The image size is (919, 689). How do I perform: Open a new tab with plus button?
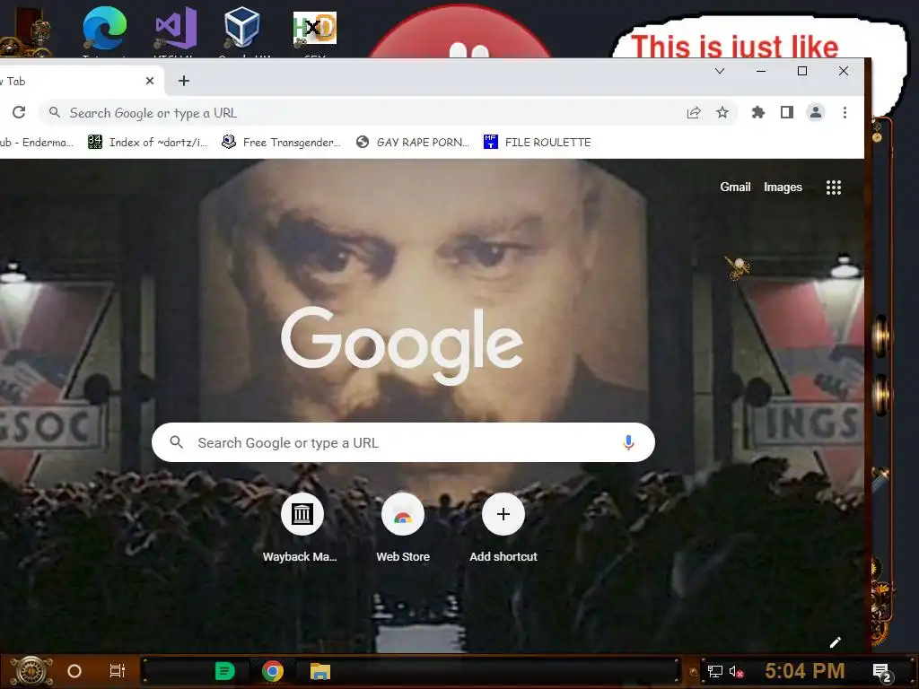point(183,81)
